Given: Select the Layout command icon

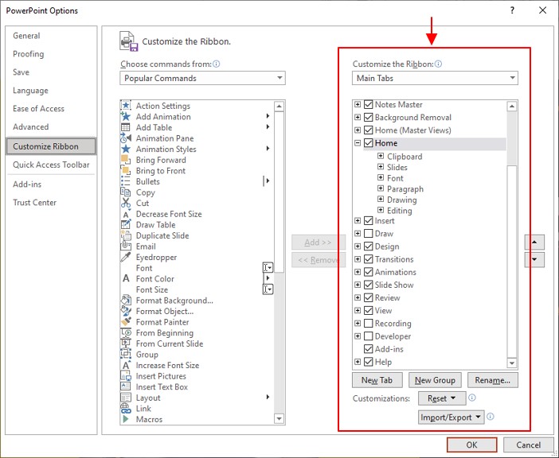Looking at the screenshot, I should (126, 398).
